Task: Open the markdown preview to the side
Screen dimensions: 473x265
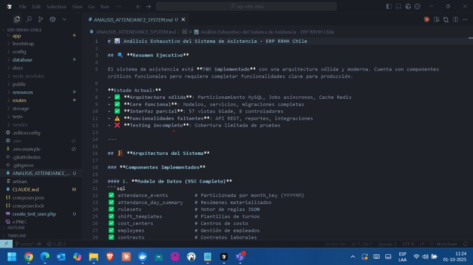Action: click(436, 20)
